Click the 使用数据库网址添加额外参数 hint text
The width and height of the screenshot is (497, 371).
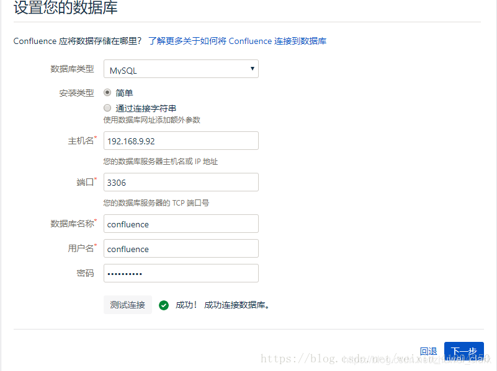pos(152,120)
